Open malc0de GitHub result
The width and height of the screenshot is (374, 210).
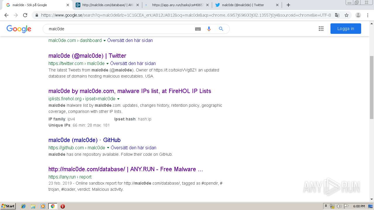pos(84,140)
